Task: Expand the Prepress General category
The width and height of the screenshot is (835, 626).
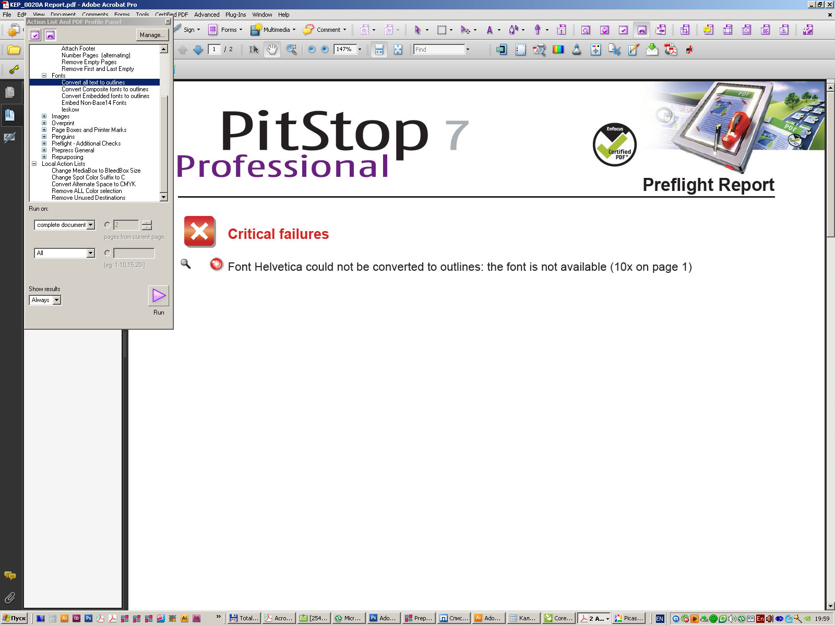Action: 44,150
